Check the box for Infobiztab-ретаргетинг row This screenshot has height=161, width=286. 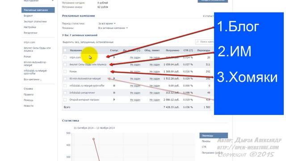tap(65, 93)
